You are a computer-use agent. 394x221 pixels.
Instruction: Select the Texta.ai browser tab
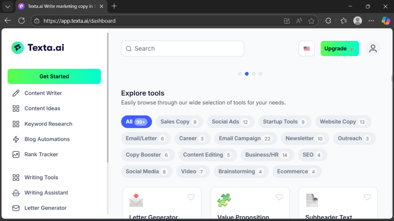[x=58, y=6]
